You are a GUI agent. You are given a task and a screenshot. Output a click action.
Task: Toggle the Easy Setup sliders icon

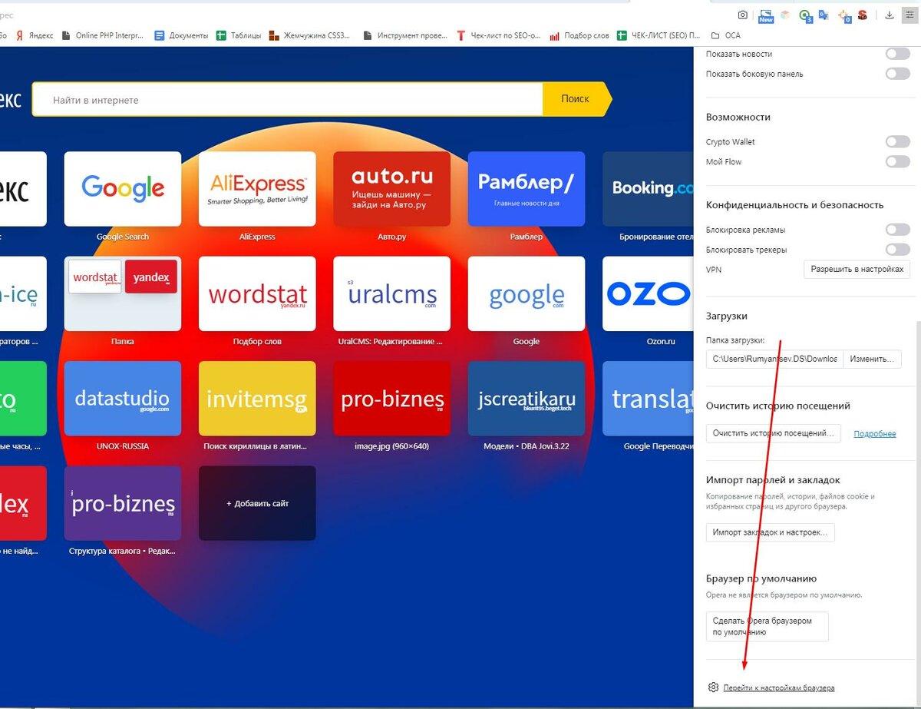coord(909,15)
